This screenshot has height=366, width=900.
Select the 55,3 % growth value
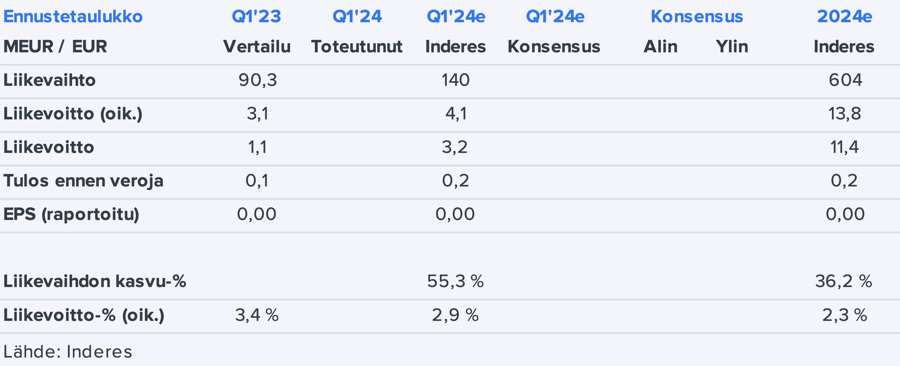pos(455,281)
